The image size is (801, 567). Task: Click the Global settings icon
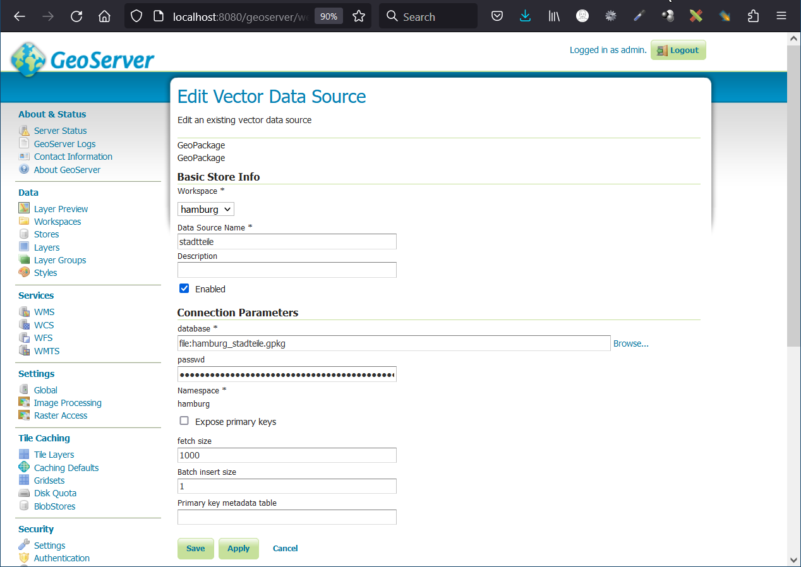click(24, 390)
